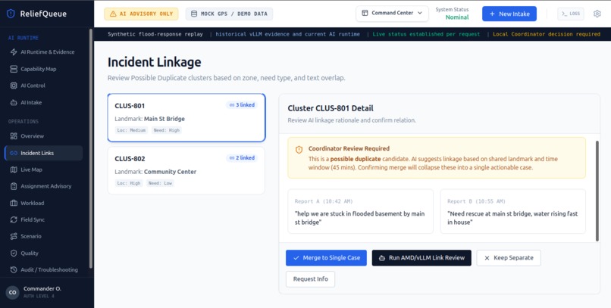This screenshot has height=308, width=611.
Task: Click the Report B message card
Action: pyautogui.click(x=512, y=211)
